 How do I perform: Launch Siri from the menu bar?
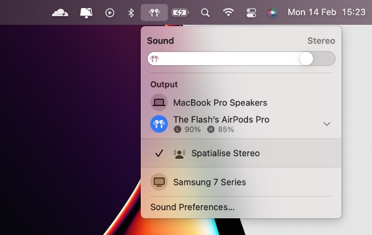(x=272, y=12)
